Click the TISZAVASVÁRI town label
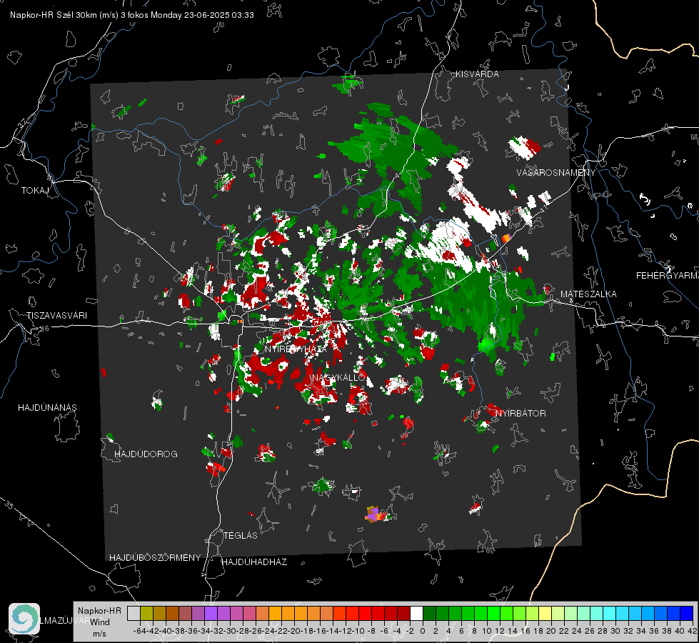 tap(56, 316)
